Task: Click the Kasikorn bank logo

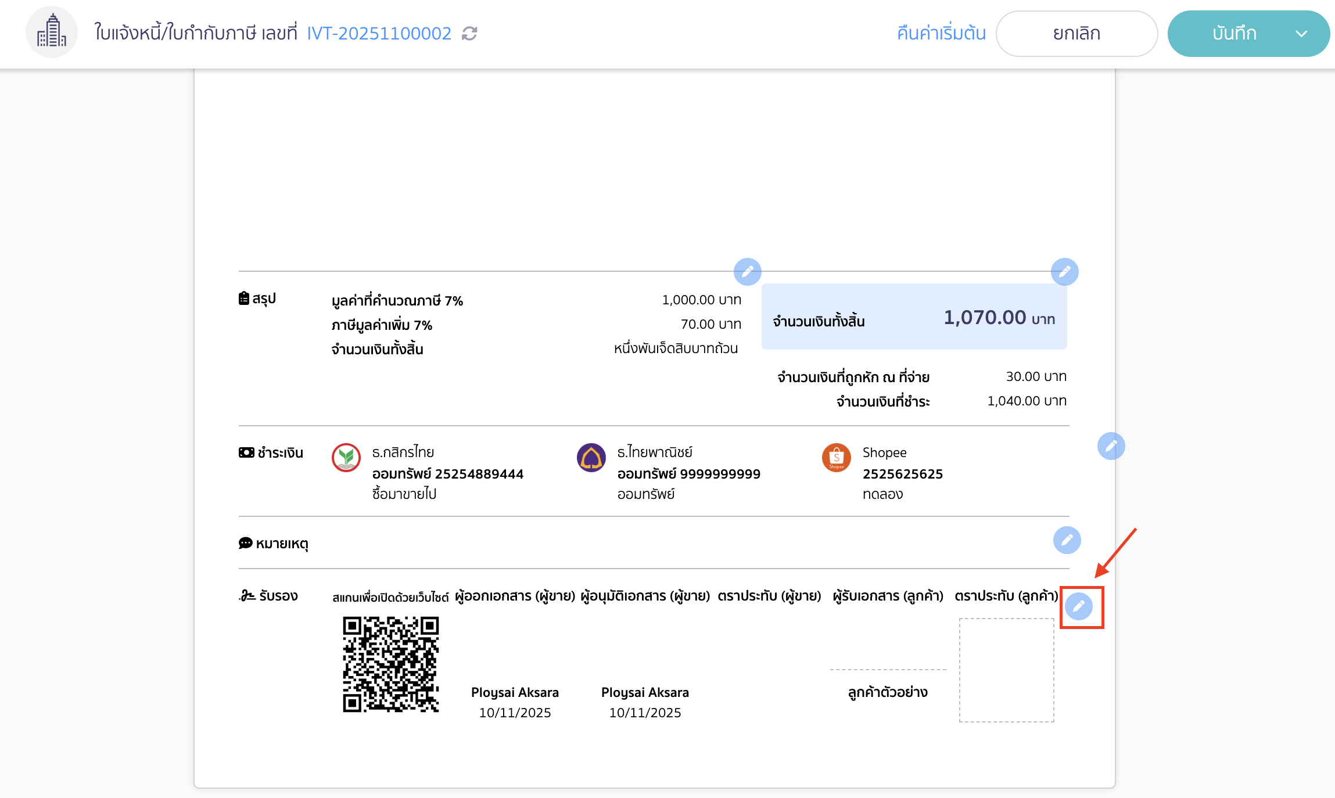Action: pos(346,458)
